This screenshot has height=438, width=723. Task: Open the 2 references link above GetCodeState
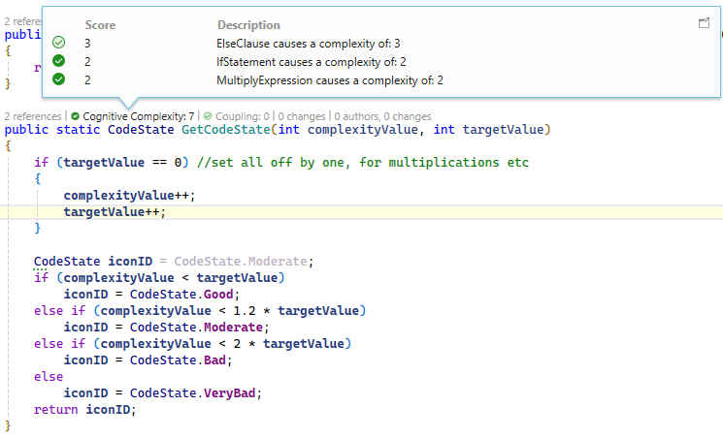coord(33,116)
